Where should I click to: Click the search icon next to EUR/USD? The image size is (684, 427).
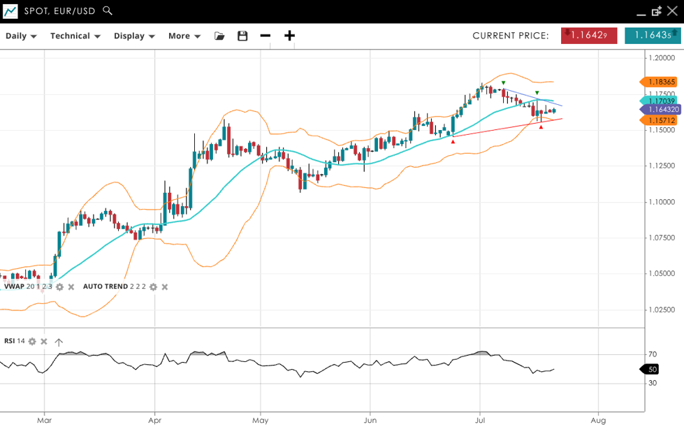(107, 10)
